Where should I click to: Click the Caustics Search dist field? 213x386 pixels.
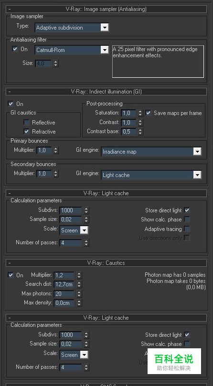tap(64, 284)
